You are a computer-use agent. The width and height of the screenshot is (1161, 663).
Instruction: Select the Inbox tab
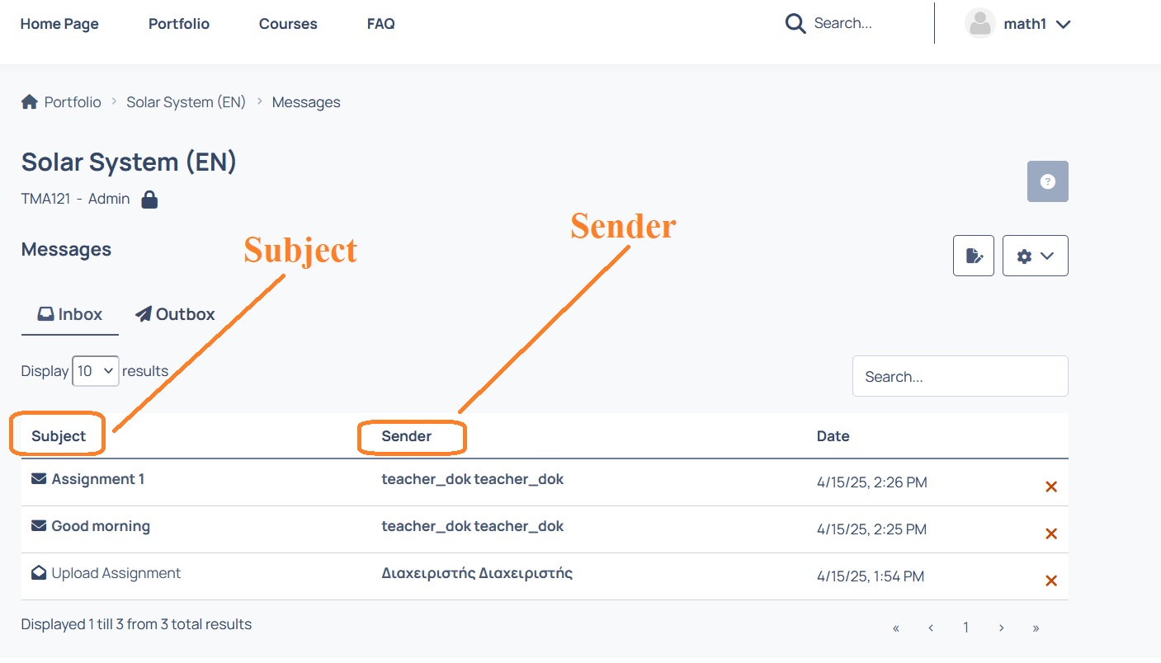pos(70,314)
